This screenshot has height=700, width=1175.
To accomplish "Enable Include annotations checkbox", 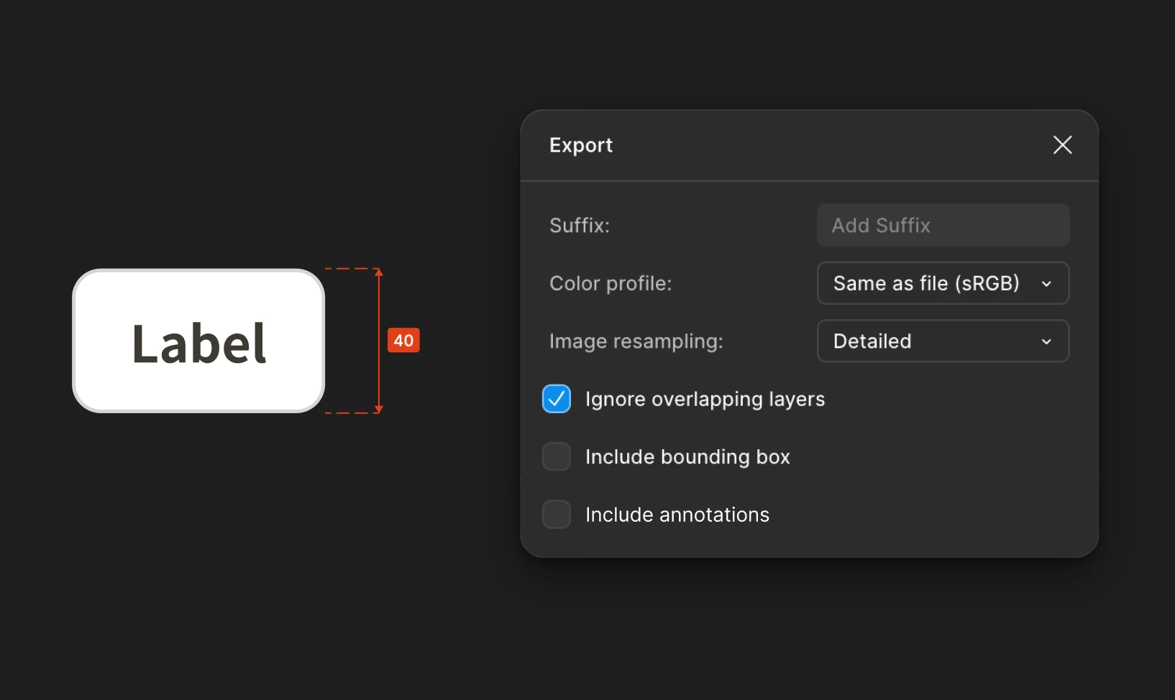I will tap(557, 515).
